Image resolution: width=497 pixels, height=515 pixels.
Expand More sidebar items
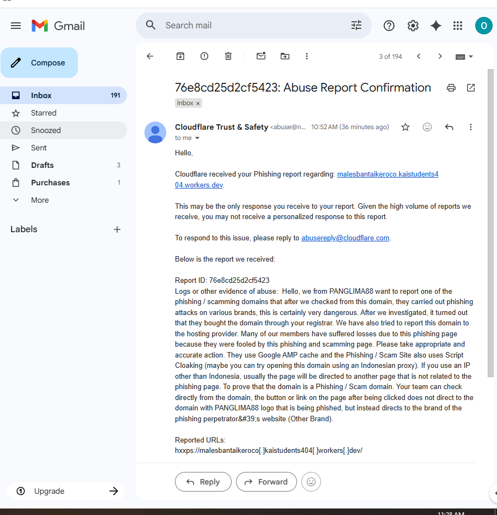pyautogui.click(x=63, y=200)
